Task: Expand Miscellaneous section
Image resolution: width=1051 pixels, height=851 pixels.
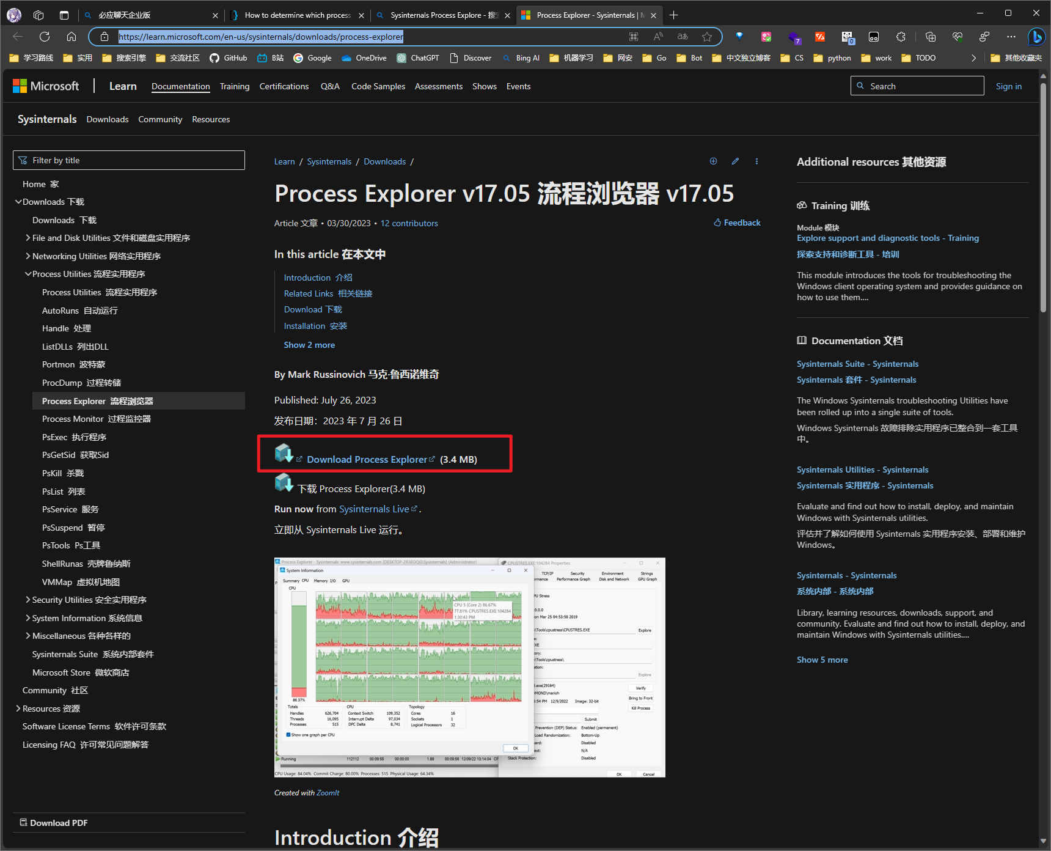Action: 28,636
